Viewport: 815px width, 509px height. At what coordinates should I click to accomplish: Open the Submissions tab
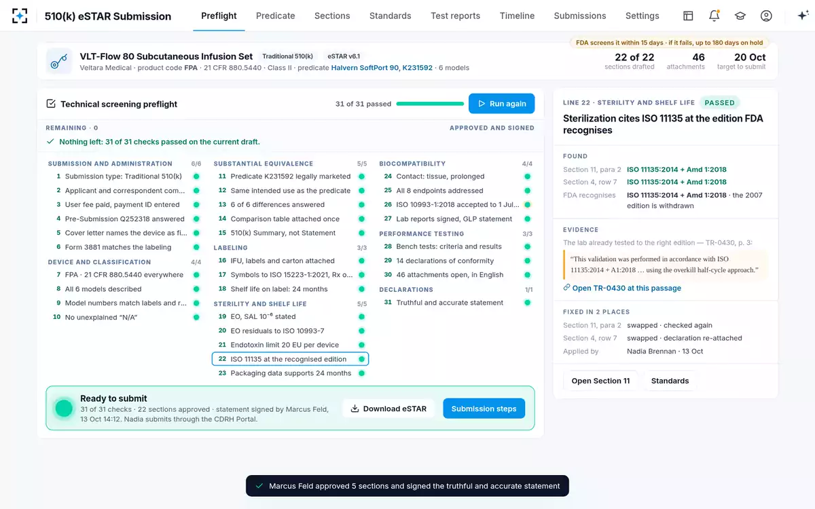pyautogui.click(x=580, y=16)
